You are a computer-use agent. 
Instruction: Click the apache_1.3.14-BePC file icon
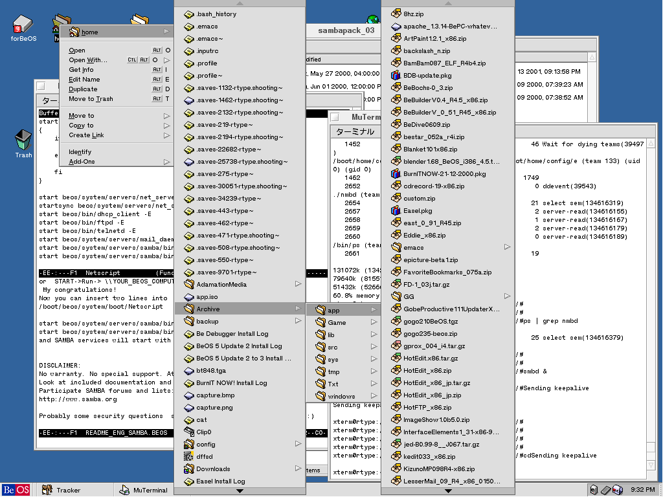pos(396,27)
